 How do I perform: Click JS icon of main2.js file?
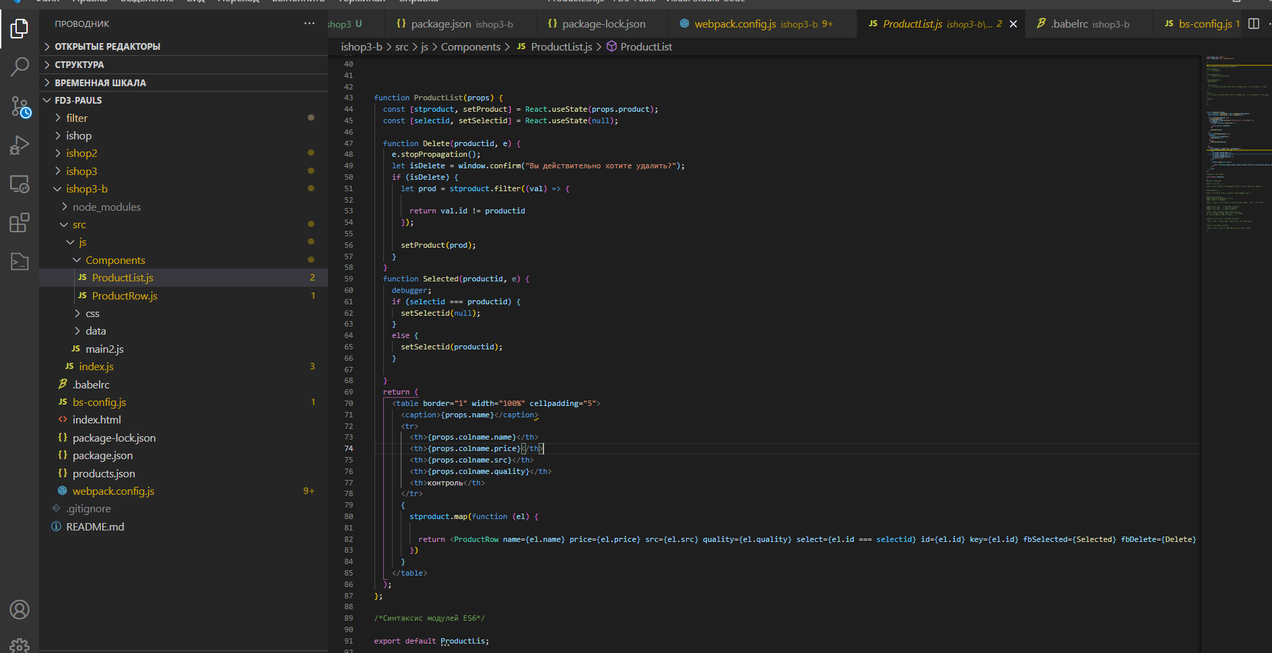(x=75, y=349)
